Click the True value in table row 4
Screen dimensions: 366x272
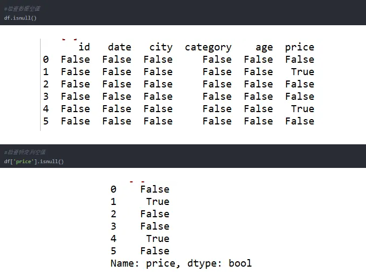point(303,109)
